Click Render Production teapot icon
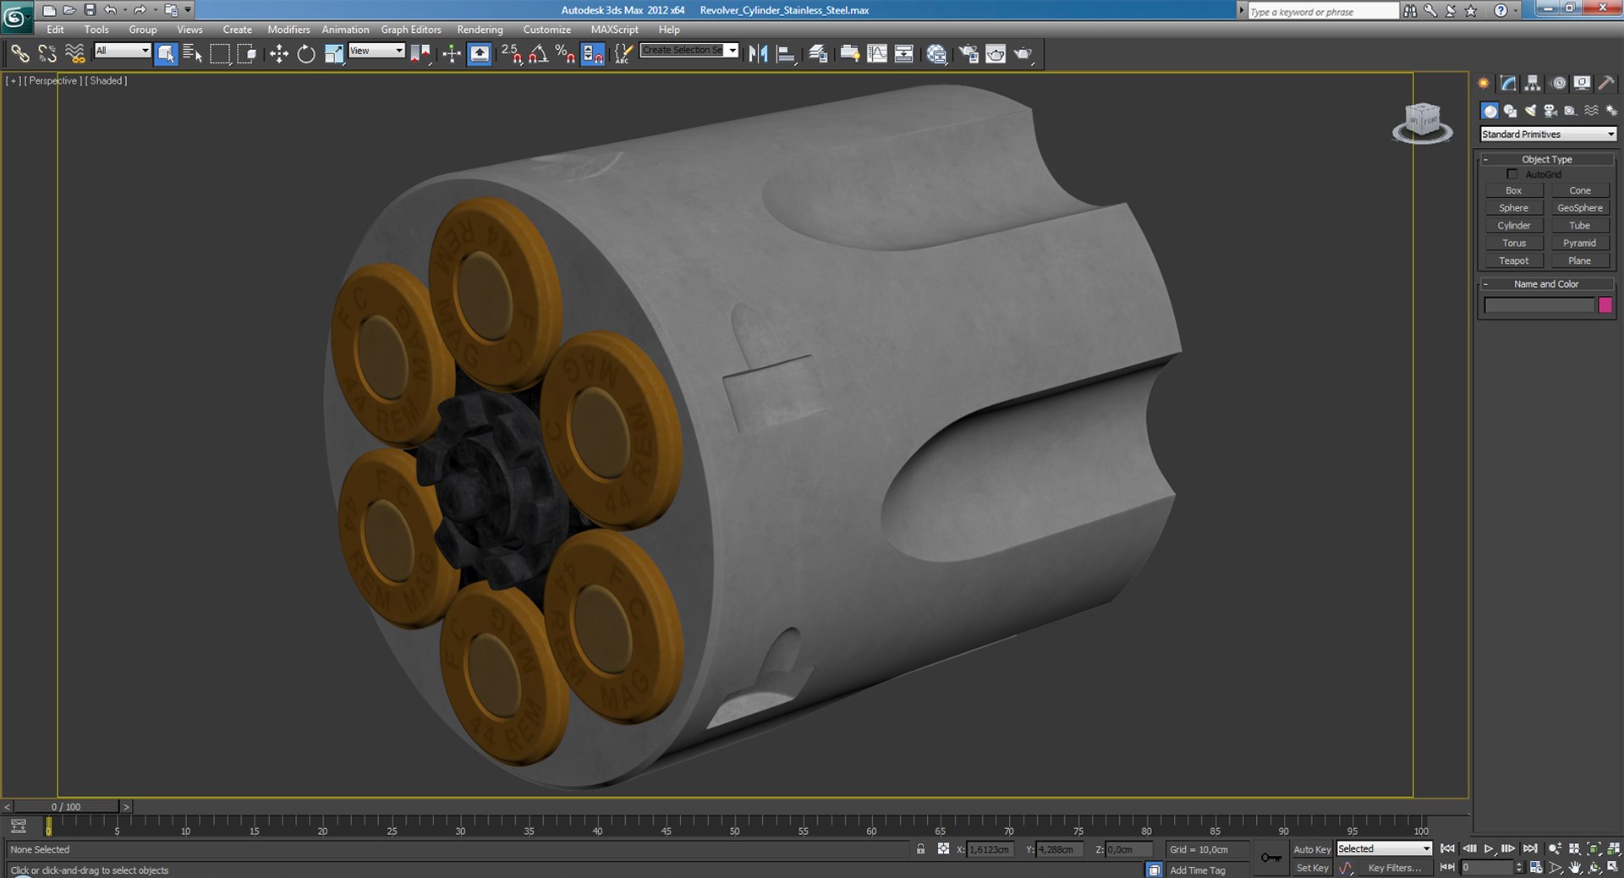The image size is (1624, 878). point(1023,53)
